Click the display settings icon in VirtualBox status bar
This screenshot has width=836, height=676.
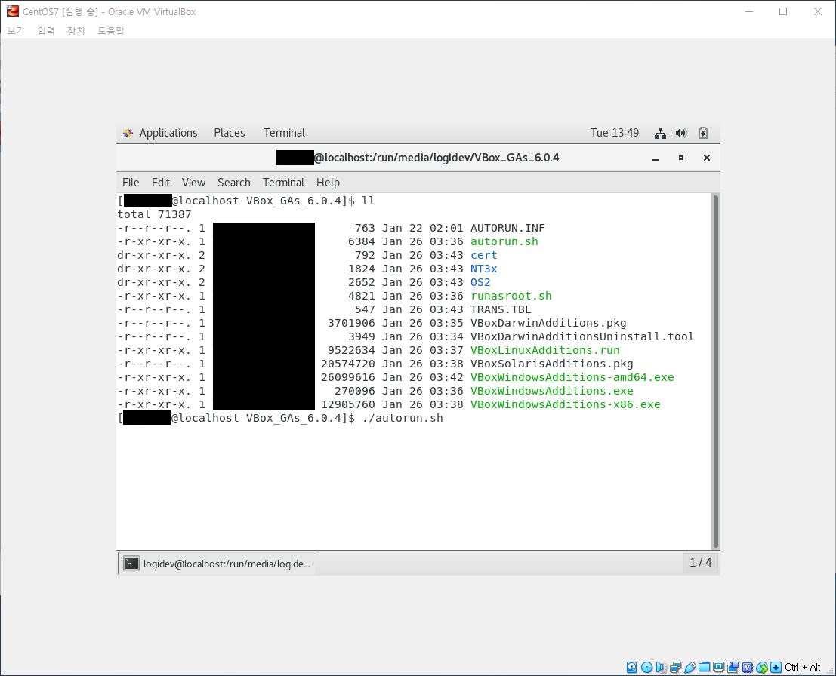pos(719,667)
